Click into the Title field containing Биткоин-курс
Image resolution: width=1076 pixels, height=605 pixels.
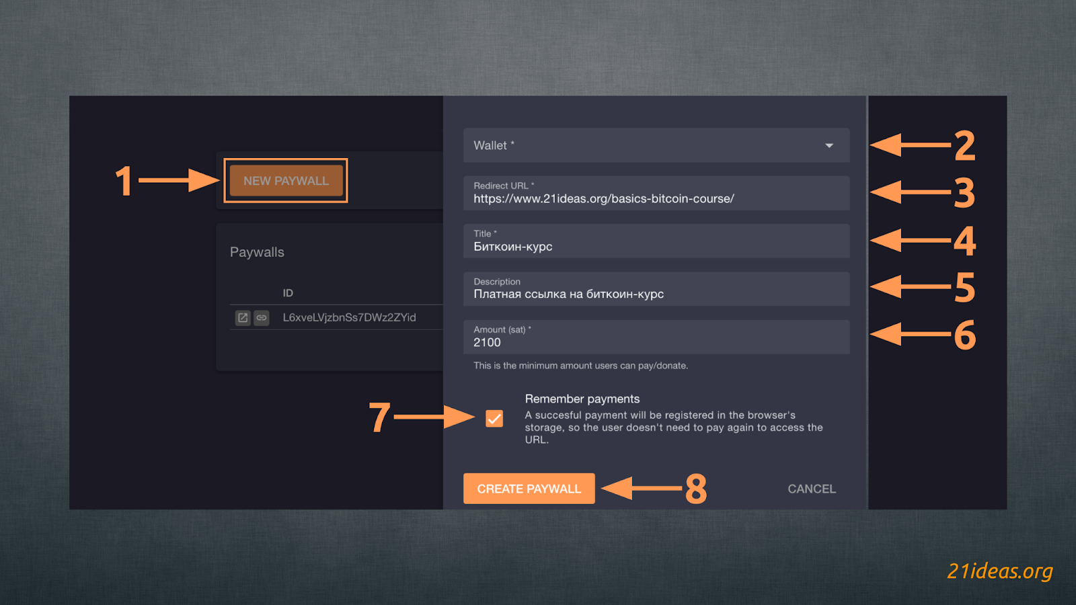(656, 246)
